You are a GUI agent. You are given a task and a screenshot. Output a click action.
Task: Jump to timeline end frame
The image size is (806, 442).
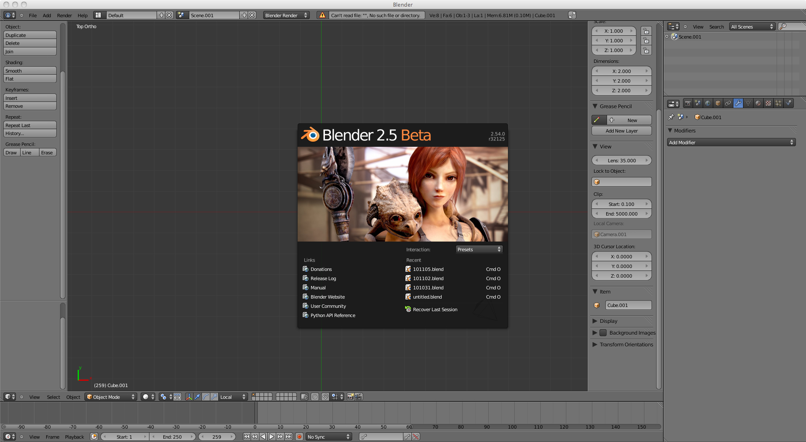[288, 437]
